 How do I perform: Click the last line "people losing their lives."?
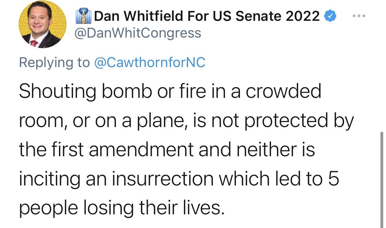[121, 207]
